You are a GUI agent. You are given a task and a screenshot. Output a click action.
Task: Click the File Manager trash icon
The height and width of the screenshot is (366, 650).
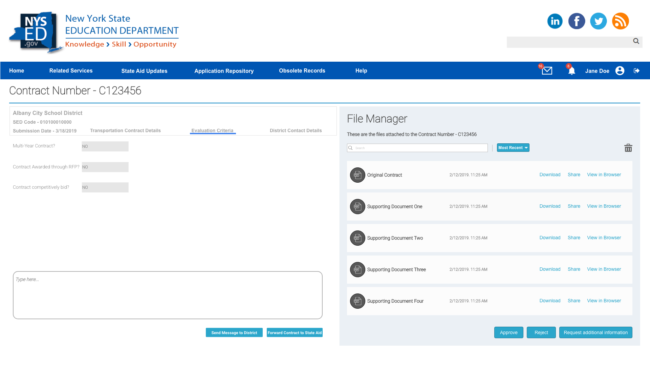click(628, 148)
